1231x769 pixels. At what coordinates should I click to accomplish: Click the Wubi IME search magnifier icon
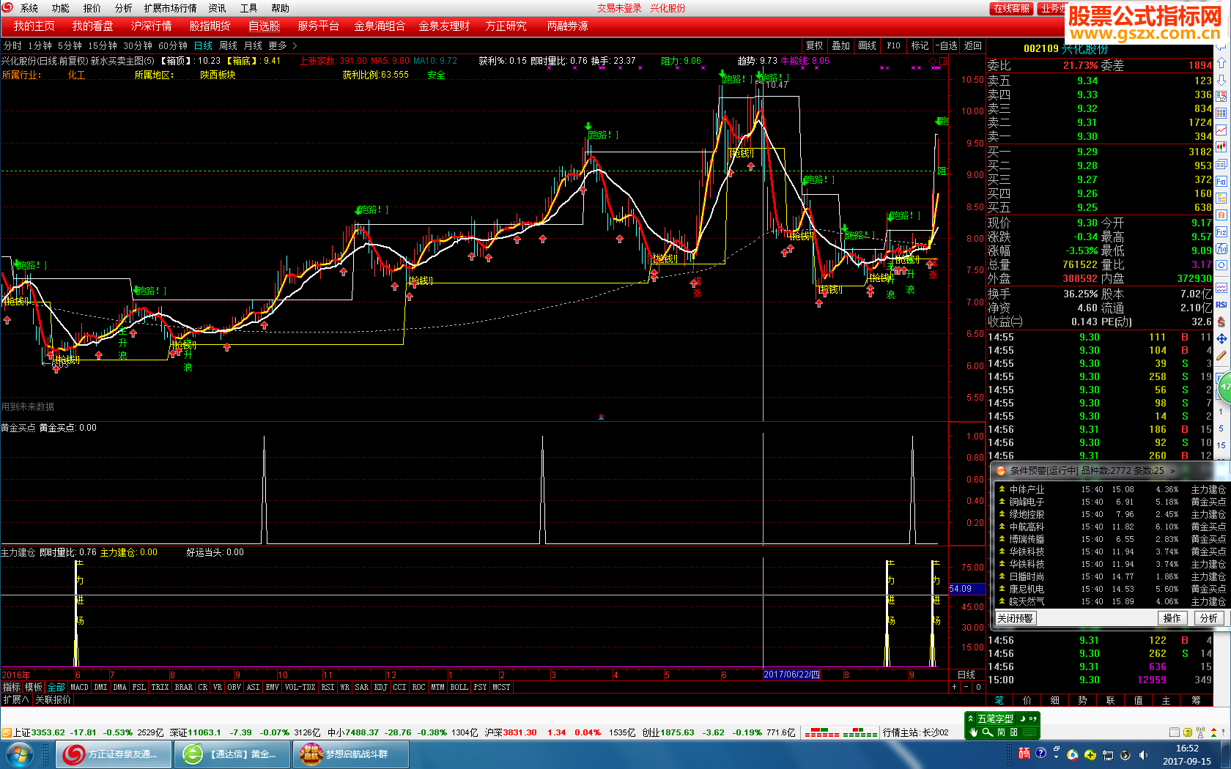point(987,732)
